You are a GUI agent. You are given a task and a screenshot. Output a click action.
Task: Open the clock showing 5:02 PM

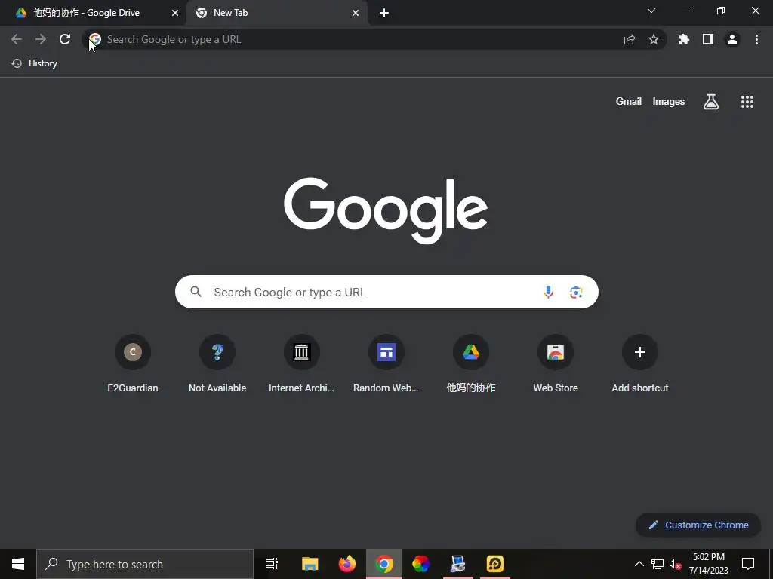[x=708, y=564]
